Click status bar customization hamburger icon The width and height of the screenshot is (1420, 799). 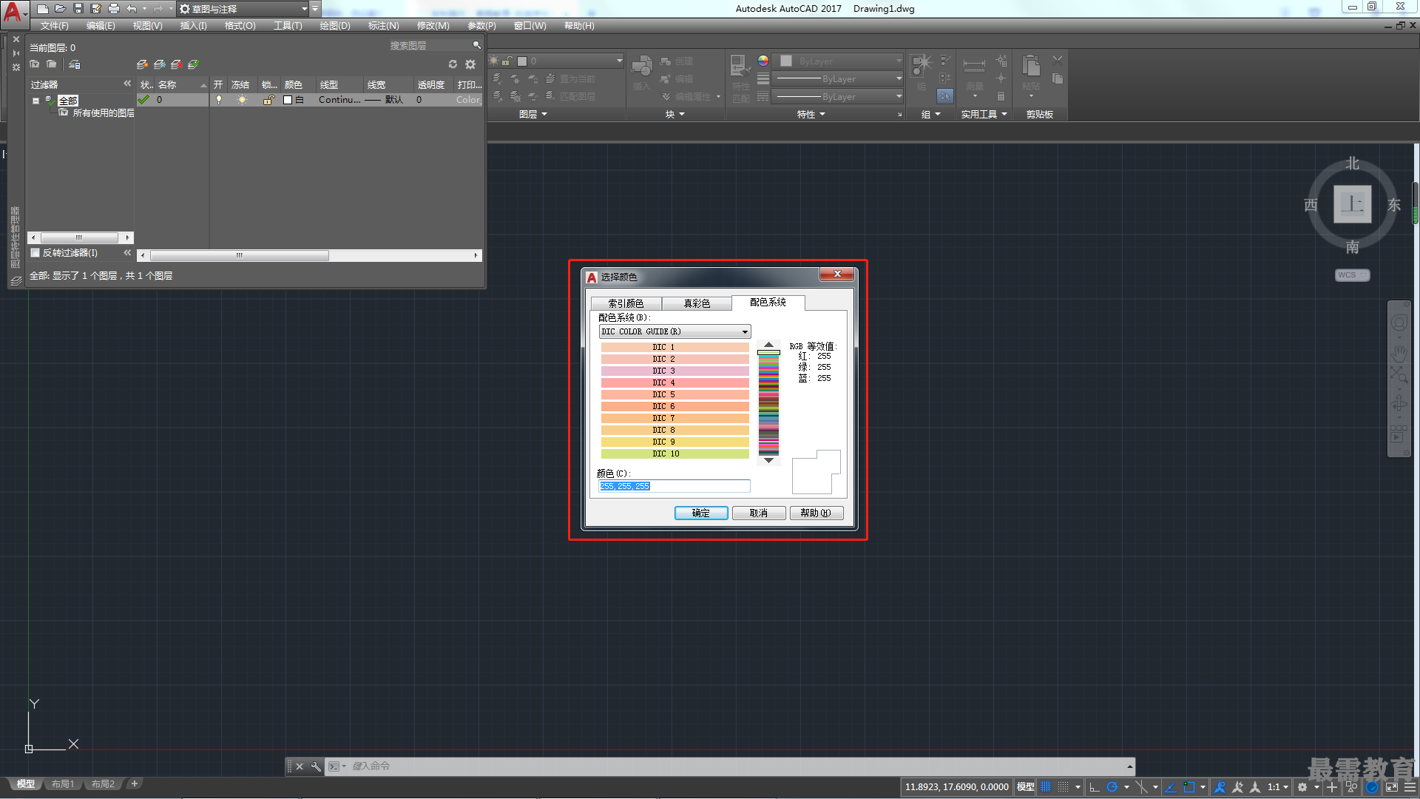1410,787
